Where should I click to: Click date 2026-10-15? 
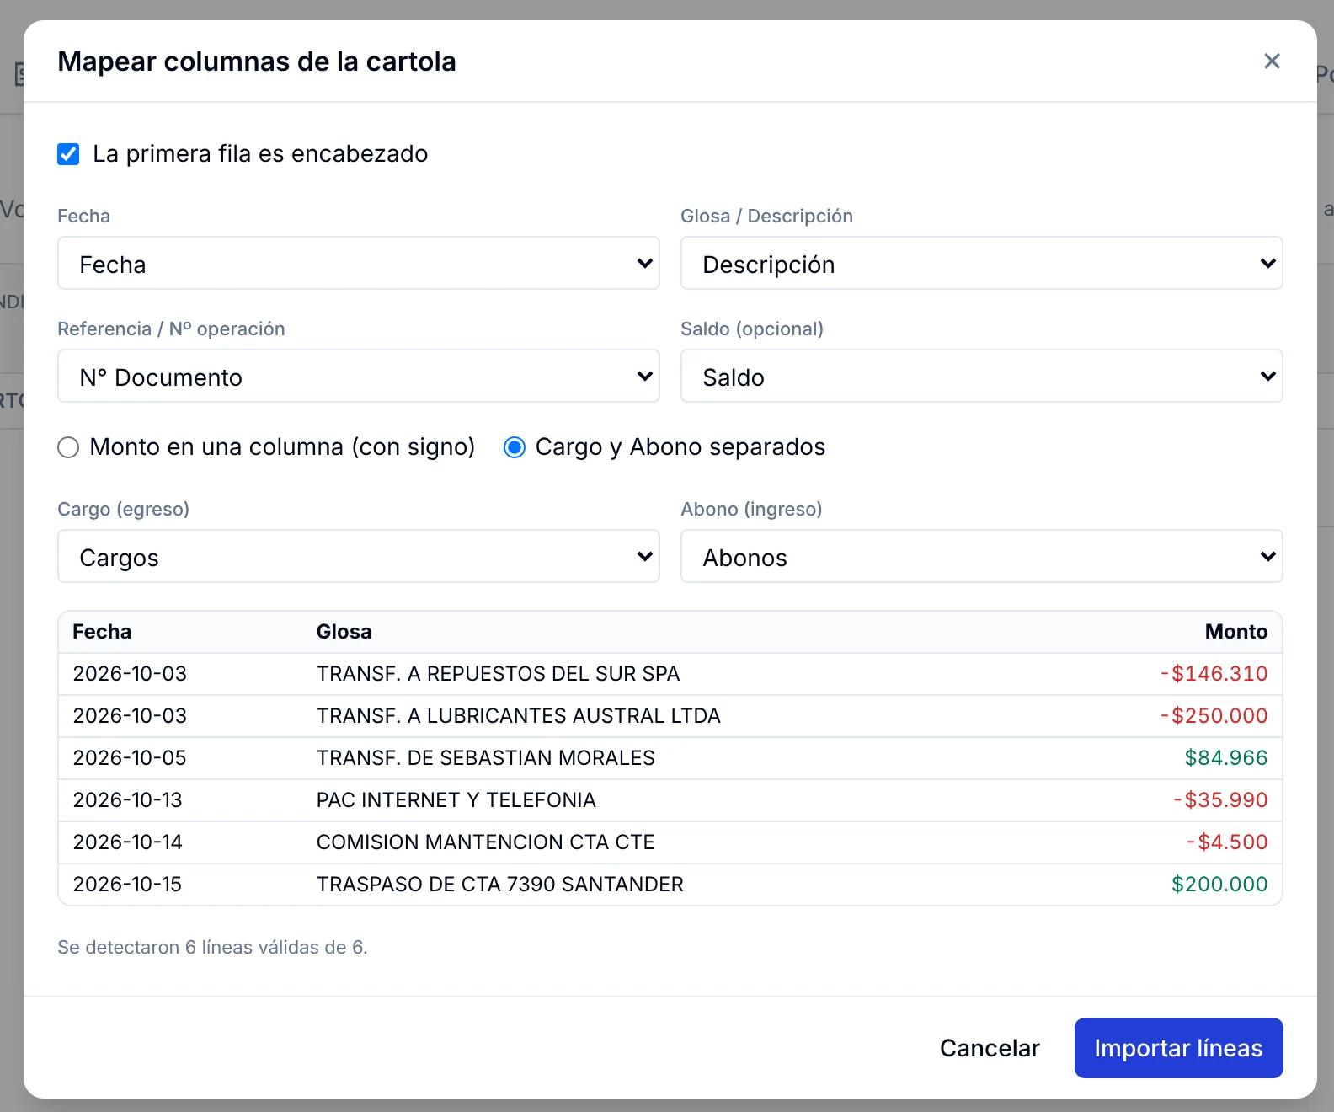point(127,885)
